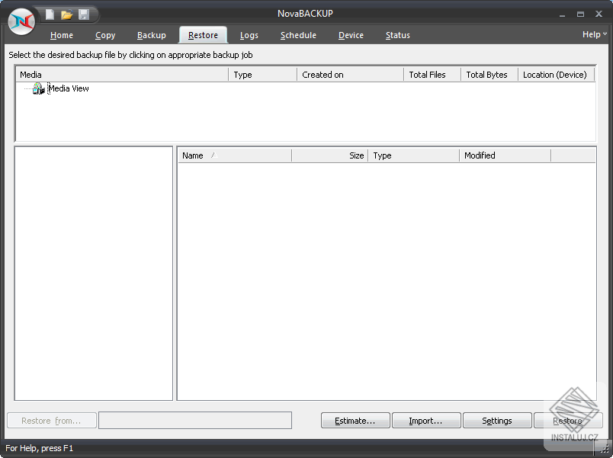613x458 pixels.
Task: Sort by the Location (Device) column header
Action: point(556,75)
